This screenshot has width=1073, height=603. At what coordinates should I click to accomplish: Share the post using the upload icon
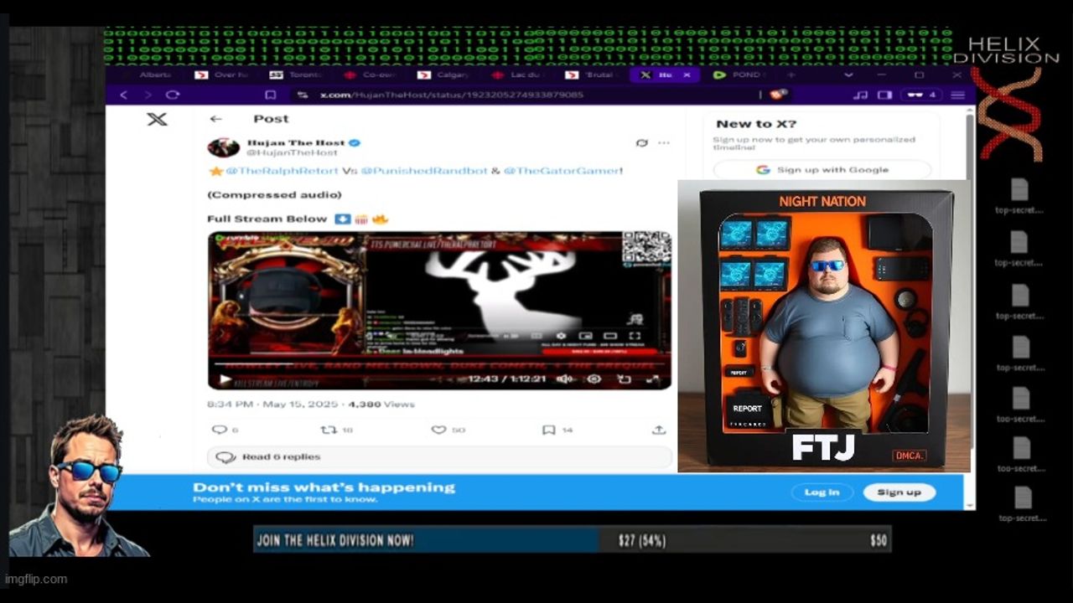[659, 430]
